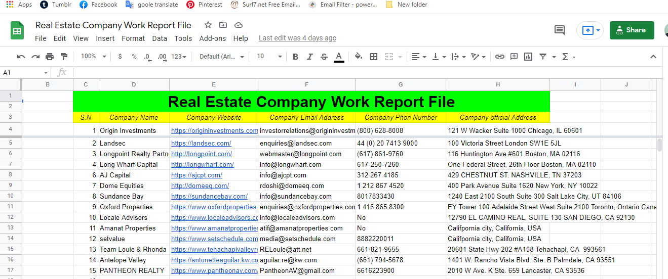Toggle strikethrough formatting
Image resolution: width=668 pixels, height=279 pixels.
click(x=324, y=57)
